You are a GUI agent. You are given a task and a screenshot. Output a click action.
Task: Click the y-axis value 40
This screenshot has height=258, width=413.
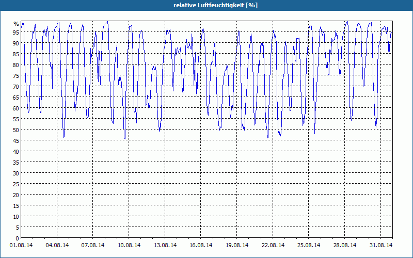[x=16, y=151]
